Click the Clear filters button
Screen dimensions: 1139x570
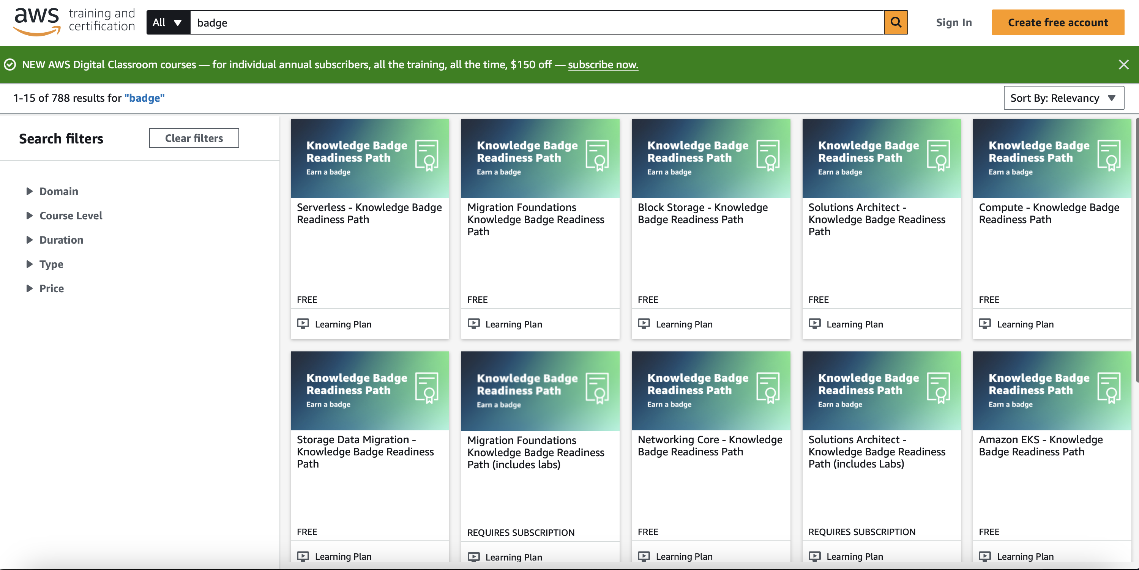pyautogui.click(x=194, y=138)
